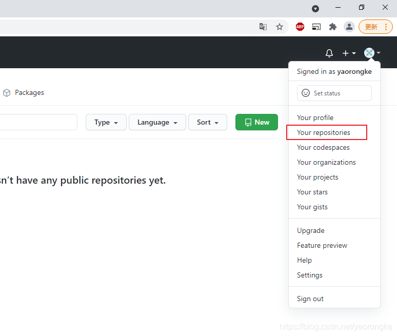
Task: Open the GitHub notifications bell
Action: point(329,53)
